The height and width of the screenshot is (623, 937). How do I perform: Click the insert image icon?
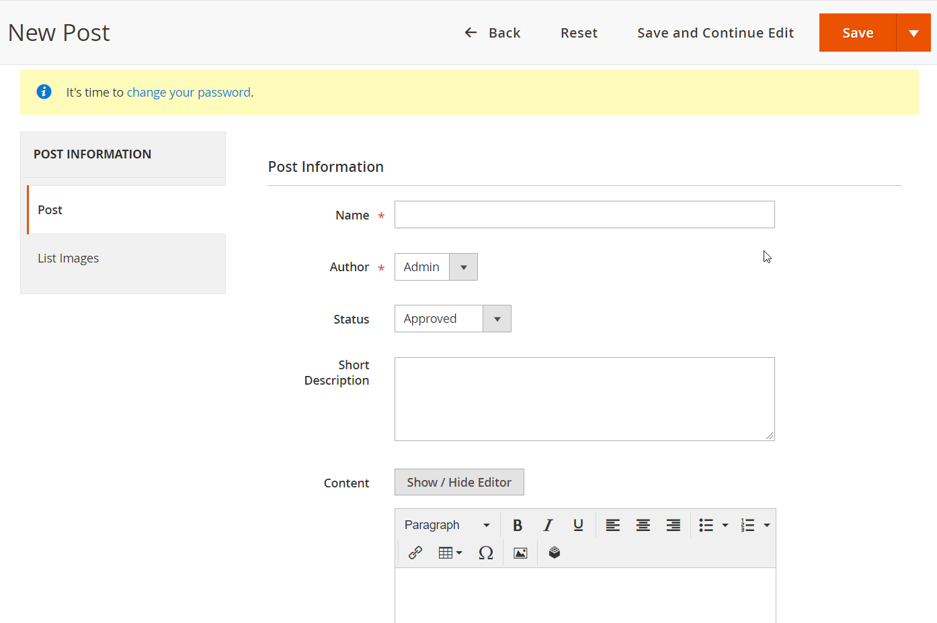tap(520, 553)
